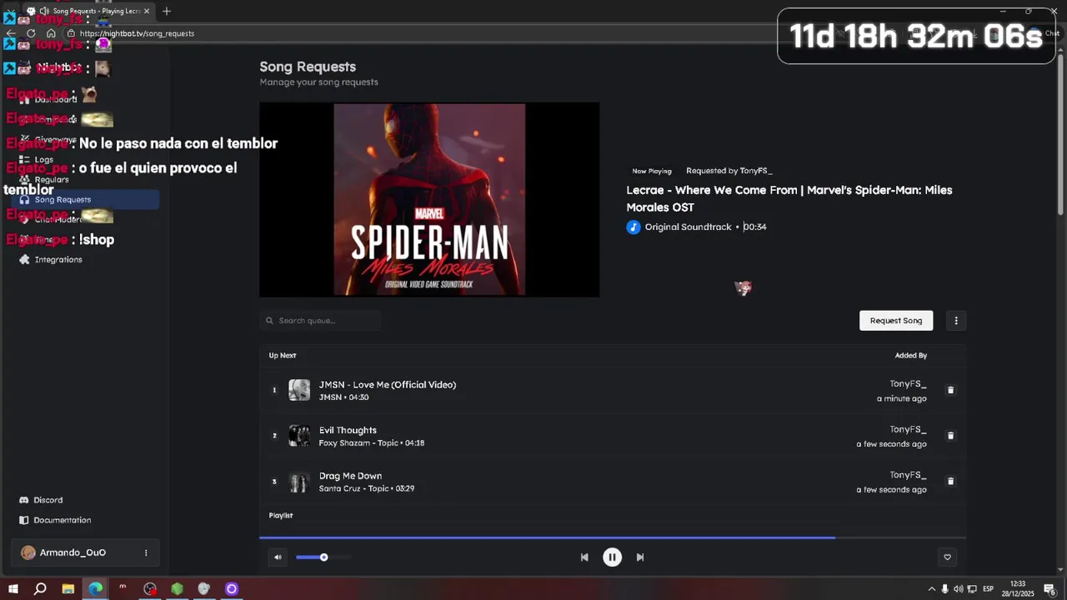The image size is (1067, 600).
Task: Click the Evil Thoughts song thumbnail
Action: (299, 436)
